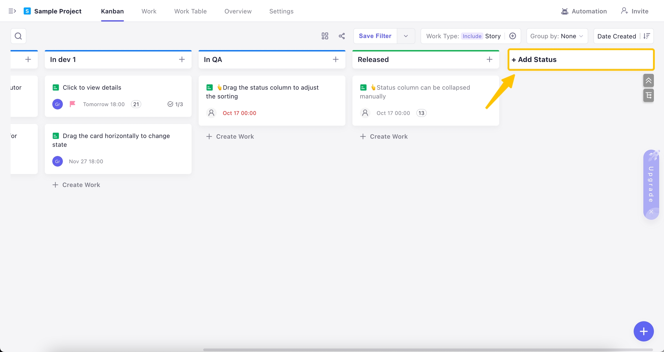Click the plus icon in In QA header
Image resolution: width=664 pixels, height=352 pixels.
[335, 59]
